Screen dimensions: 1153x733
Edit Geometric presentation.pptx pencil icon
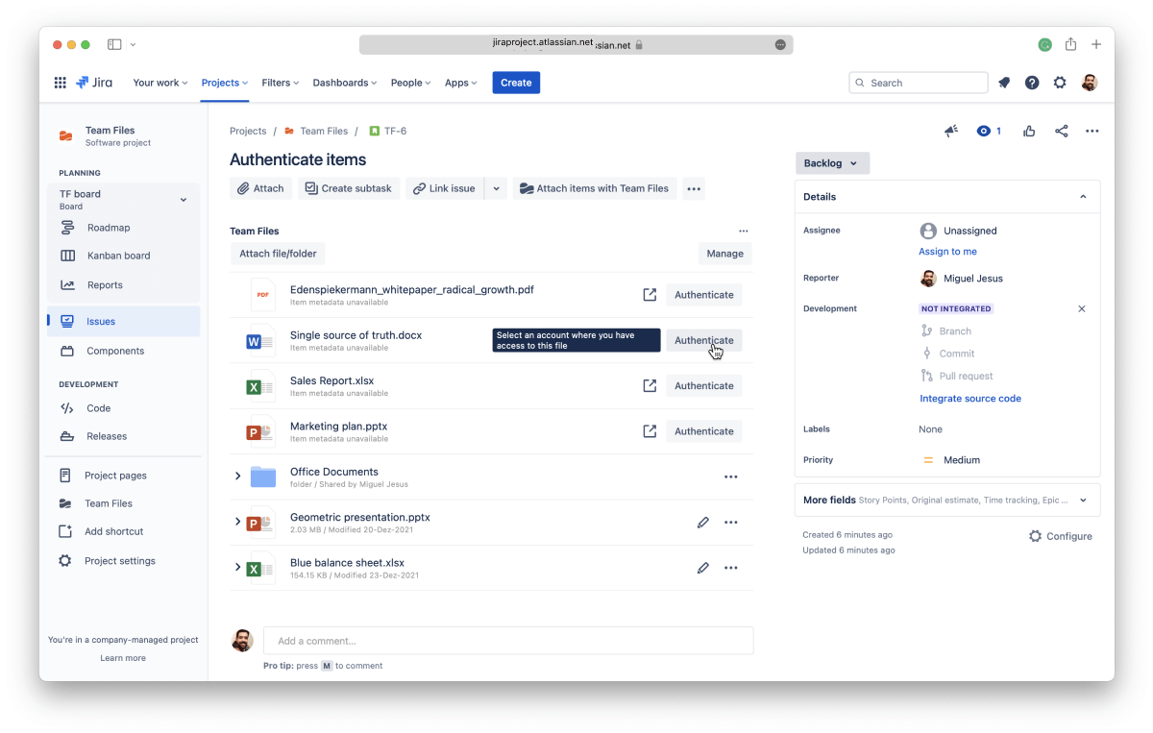[703, 523]
